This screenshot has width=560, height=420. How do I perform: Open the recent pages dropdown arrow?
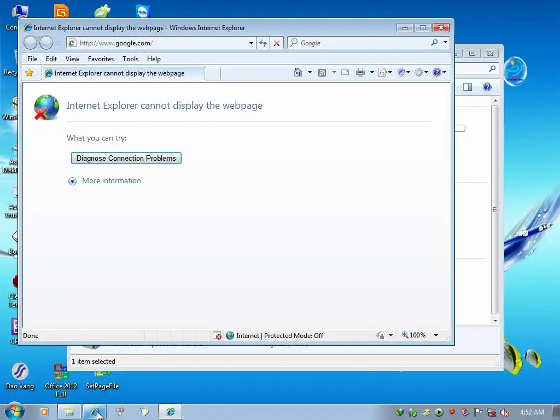(58, 43)
